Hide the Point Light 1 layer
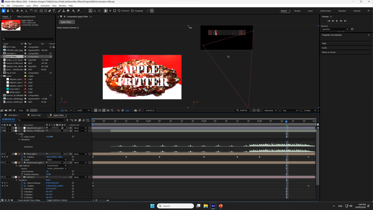The height and width of the screenshot is (210, 373). [x=2, y=154]
